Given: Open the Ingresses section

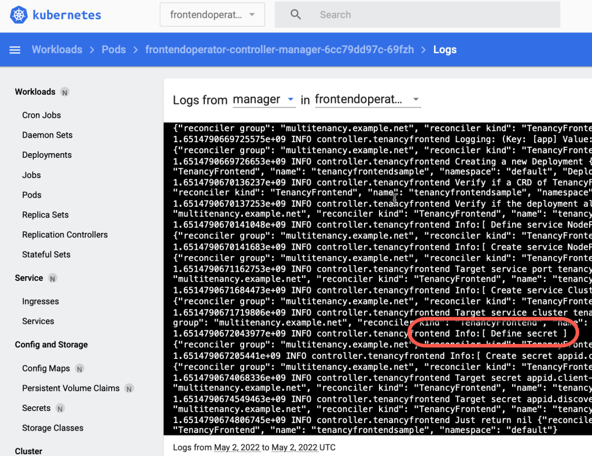Looking at the screenshot, I should click(x=41, y=301).
